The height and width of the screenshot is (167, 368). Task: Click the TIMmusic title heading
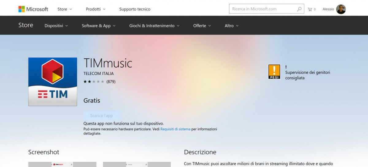(x=108, y=63)
